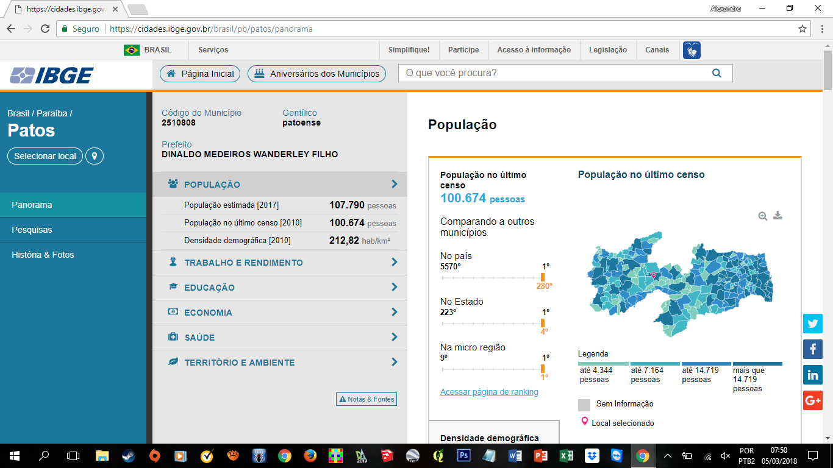Click the zoom-in icon above the census map
833x468 pixels.
[x=762, y=216]
